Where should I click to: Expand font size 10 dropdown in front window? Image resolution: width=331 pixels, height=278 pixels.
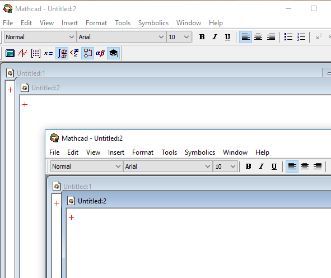click(x=233, y=166)
